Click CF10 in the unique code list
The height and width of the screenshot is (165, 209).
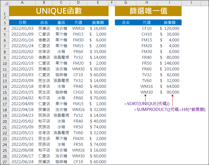147,28
